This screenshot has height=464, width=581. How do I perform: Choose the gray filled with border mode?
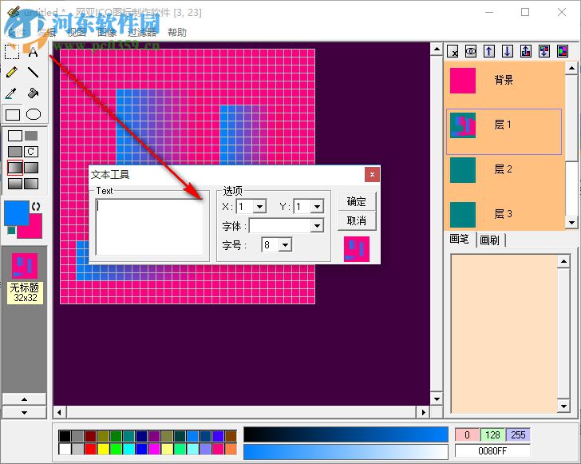tap(15, 152)
